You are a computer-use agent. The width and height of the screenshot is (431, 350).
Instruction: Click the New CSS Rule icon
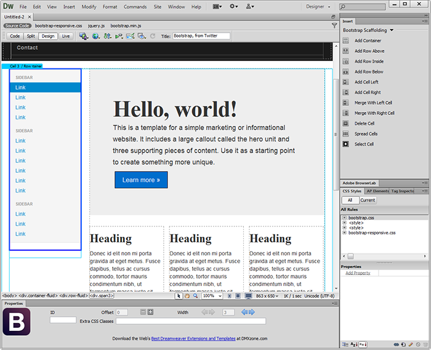403,344
